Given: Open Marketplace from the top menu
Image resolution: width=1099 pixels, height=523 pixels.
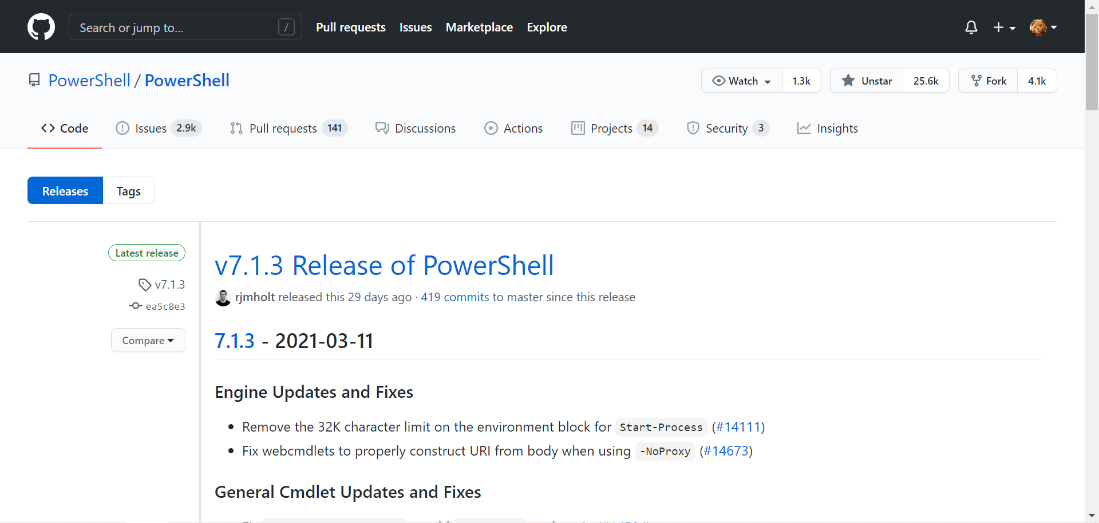Looking at the screenshot, I should coord(479,27).
